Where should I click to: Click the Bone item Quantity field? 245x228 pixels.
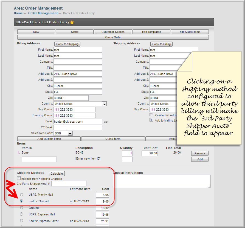point(127,153)
